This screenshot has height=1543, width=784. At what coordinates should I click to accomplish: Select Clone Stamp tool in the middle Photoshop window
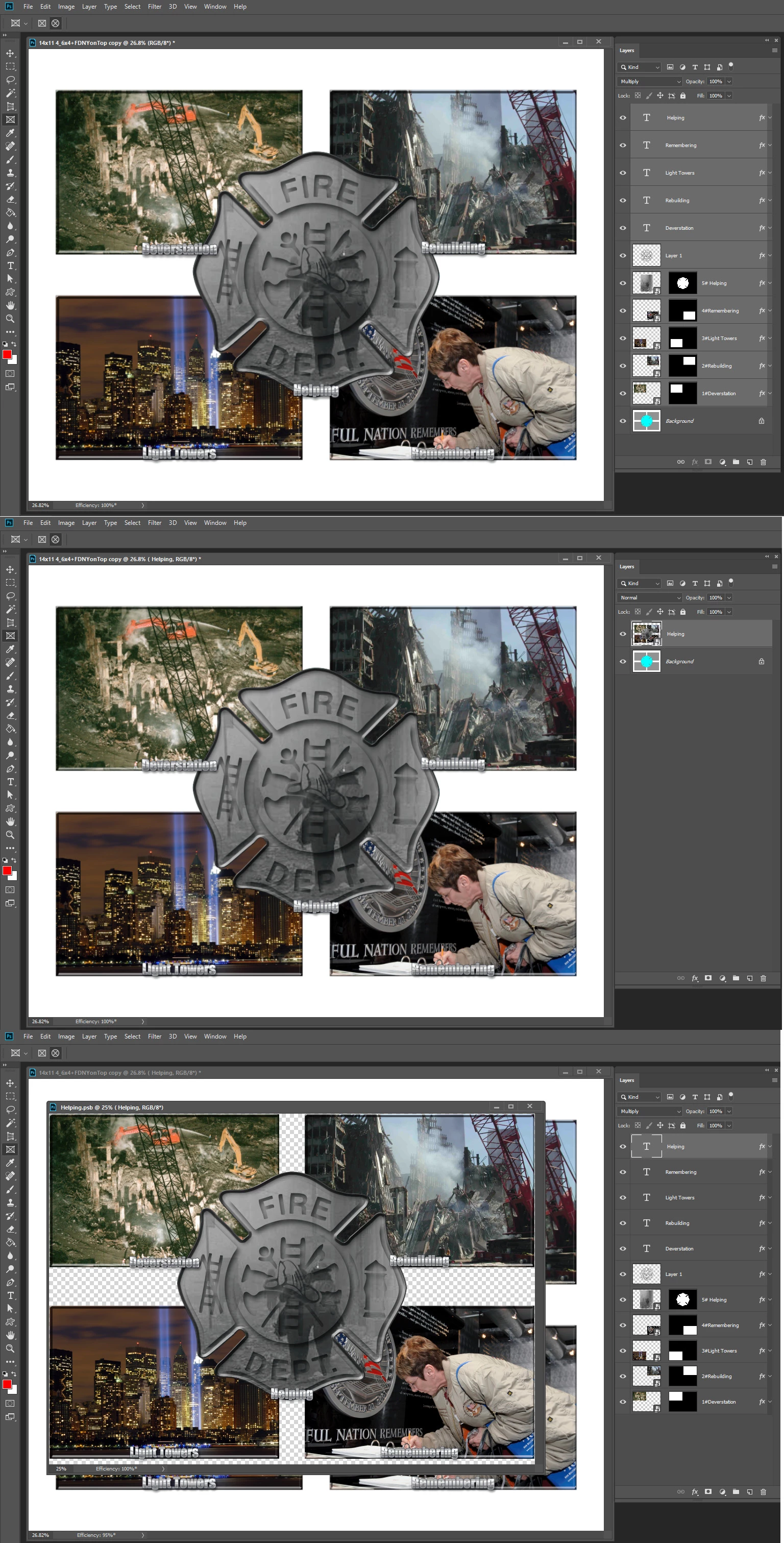point(10,689)
